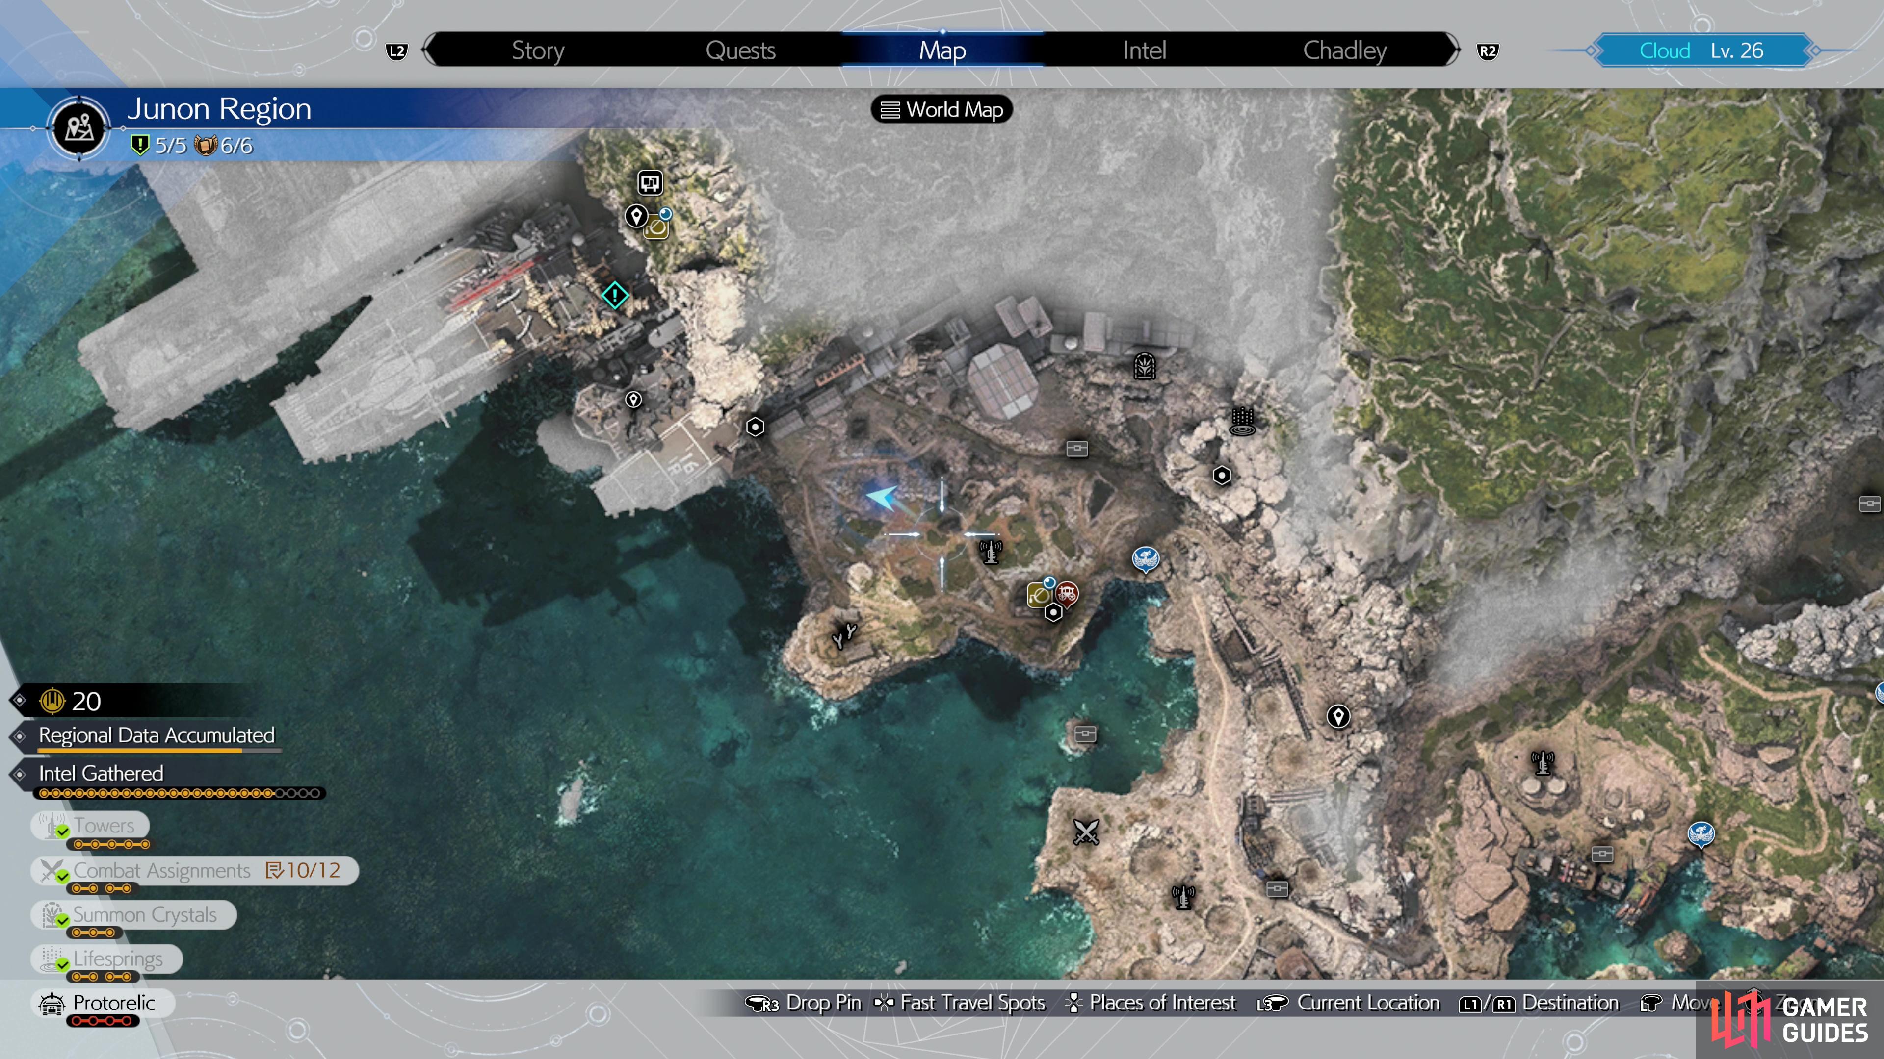Select blue chocobo stop by harbor town
Image resolution: width=1884 pixels, height=1059 pixels.
pos(1701,834)
